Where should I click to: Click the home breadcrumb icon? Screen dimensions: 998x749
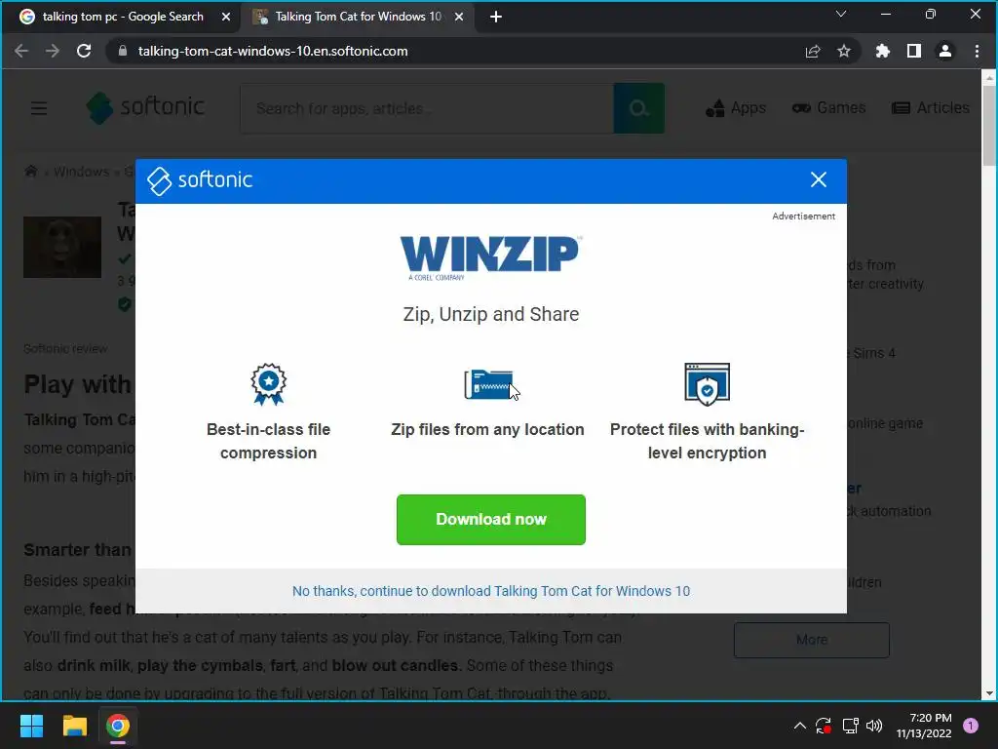(30, 172)
